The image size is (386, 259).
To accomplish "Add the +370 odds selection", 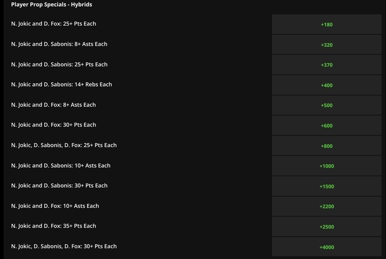I will 326,65.
